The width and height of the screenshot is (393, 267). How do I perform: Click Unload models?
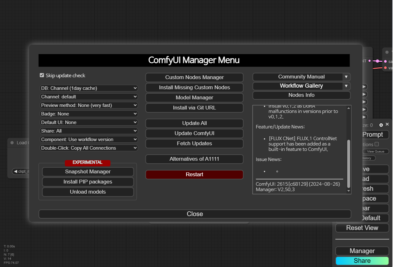(x=88, y=192)
